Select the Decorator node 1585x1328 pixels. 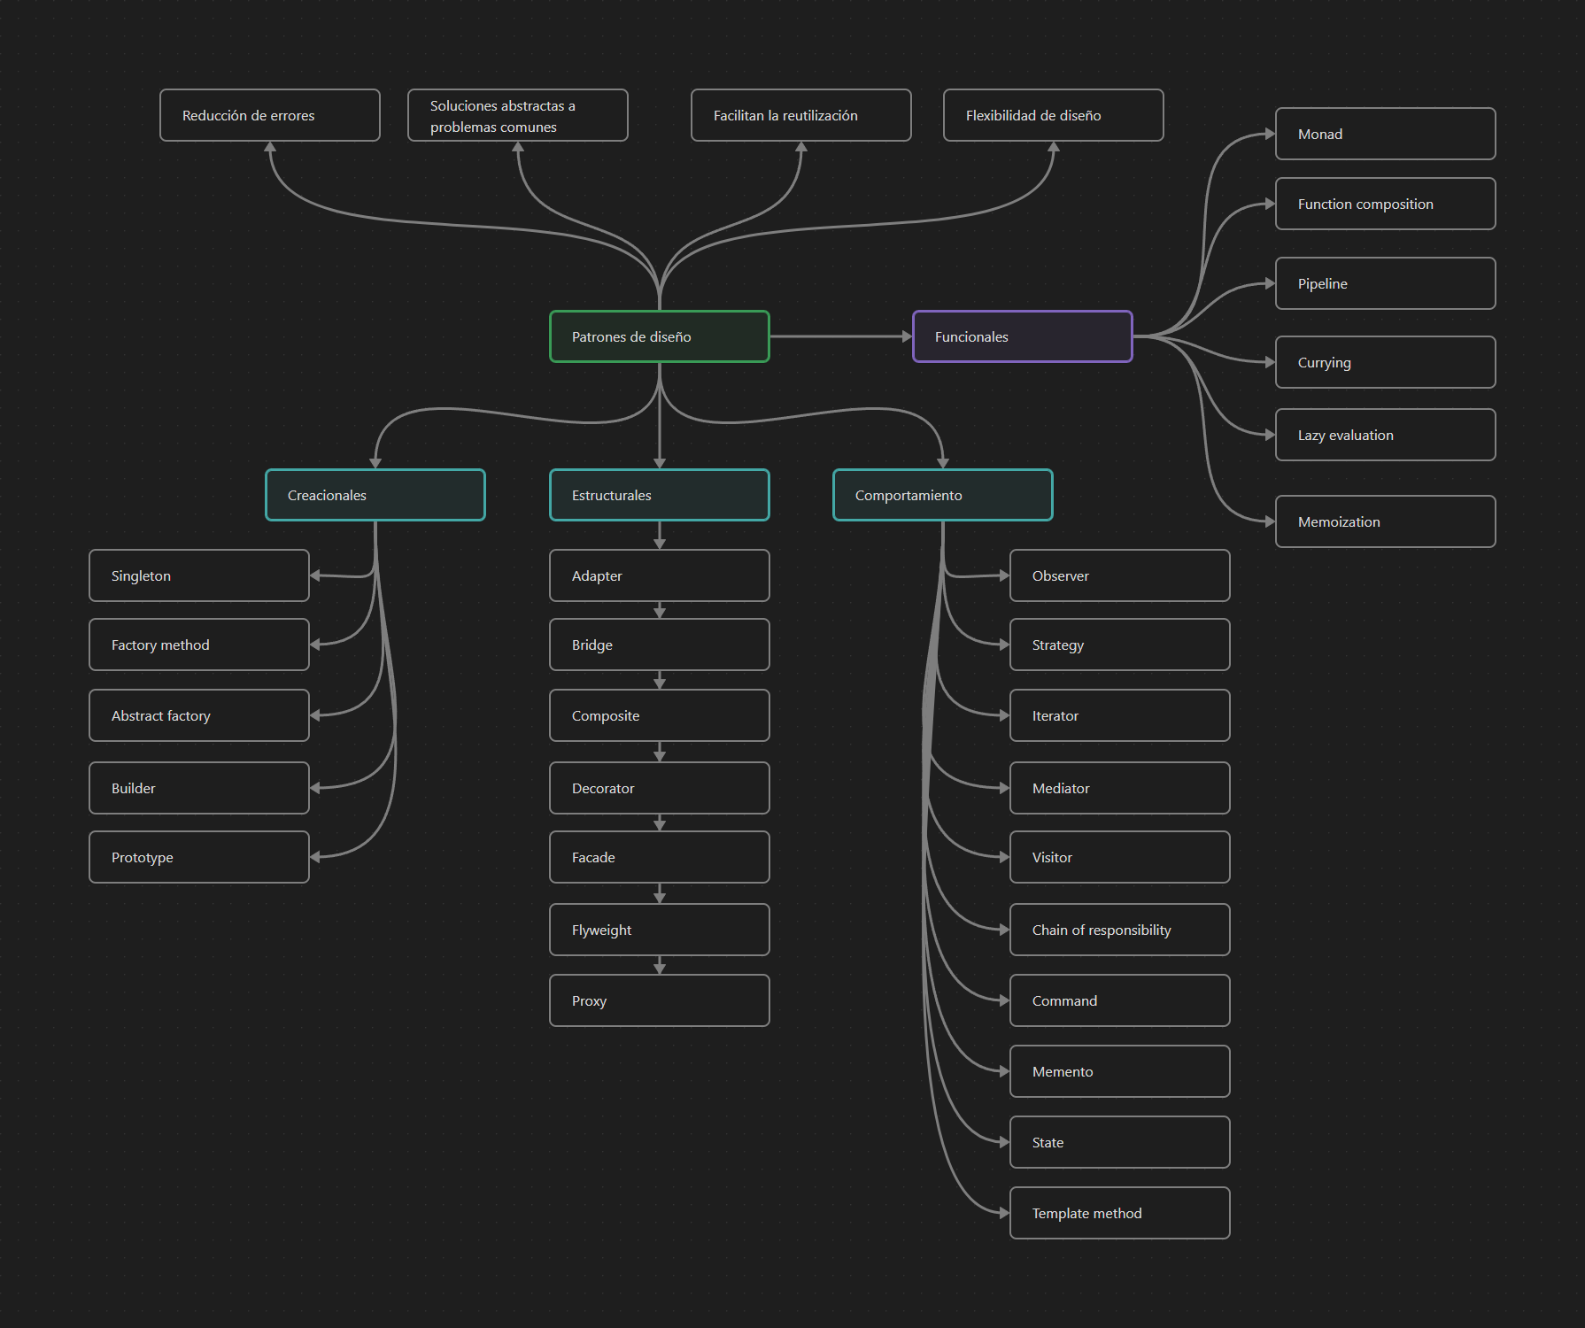660,788
